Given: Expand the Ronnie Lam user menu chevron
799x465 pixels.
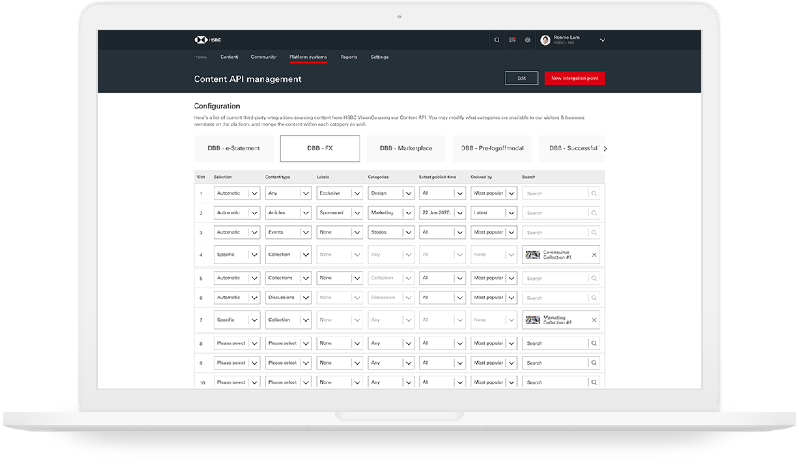Looking at the screenshot, I should [602, 40].
